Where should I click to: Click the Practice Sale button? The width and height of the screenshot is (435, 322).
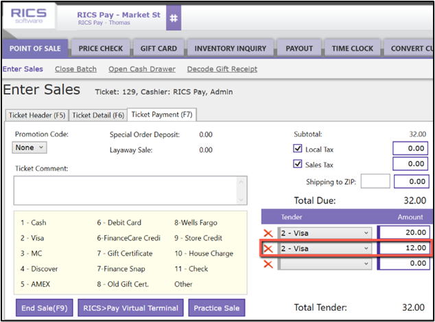(x=217, y=308)
